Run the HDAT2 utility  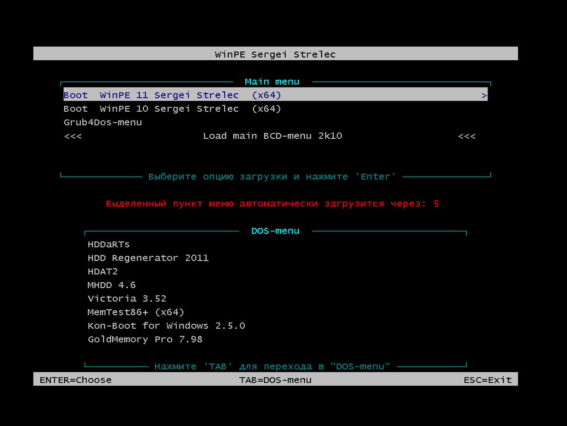tap(102, 272)
